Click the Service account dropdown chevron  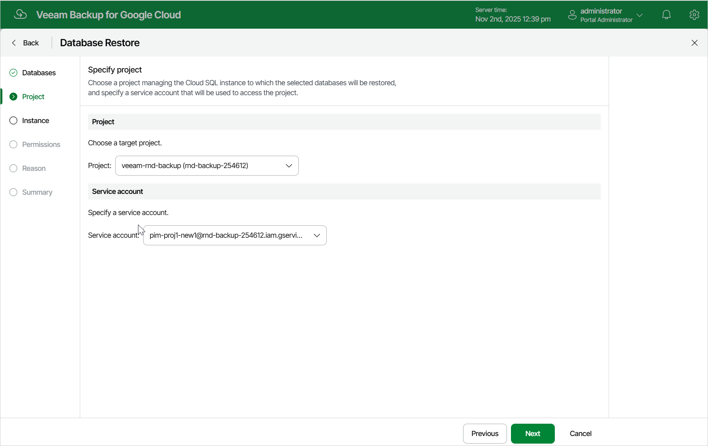pyautogui.click(x=317, y=235)
